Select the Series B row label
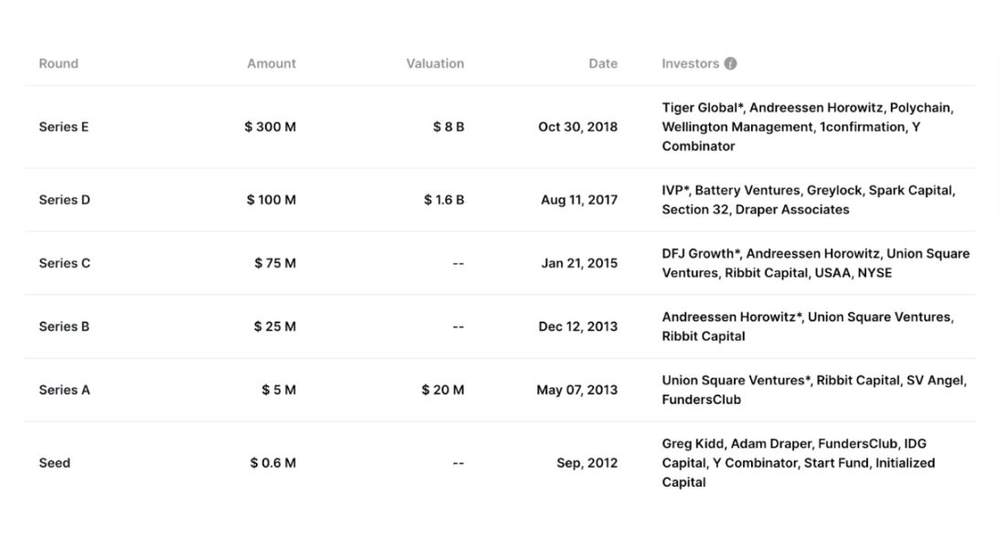 [64, 326]
